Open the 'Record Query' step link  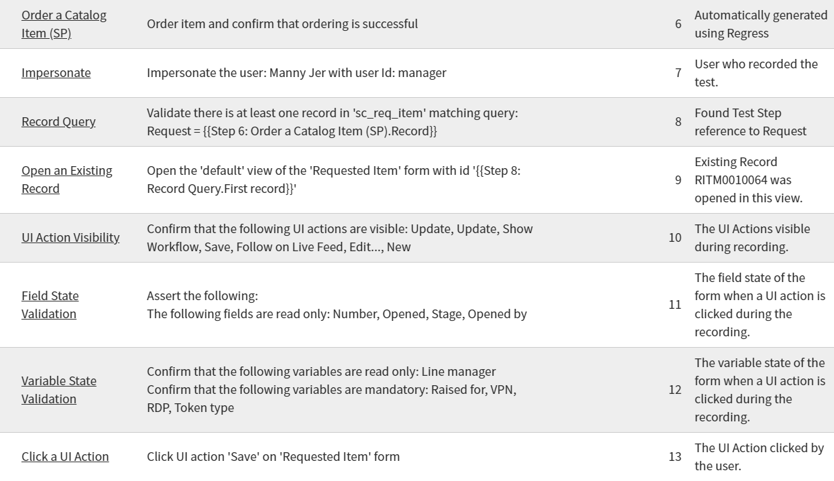(x=58, y=122)
